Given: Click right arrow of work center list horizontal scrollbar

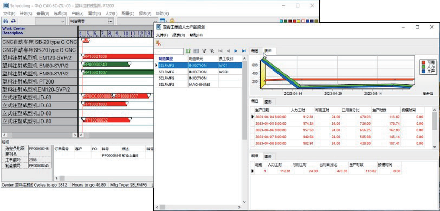Looking at the screenshot, I should point(75,135).
